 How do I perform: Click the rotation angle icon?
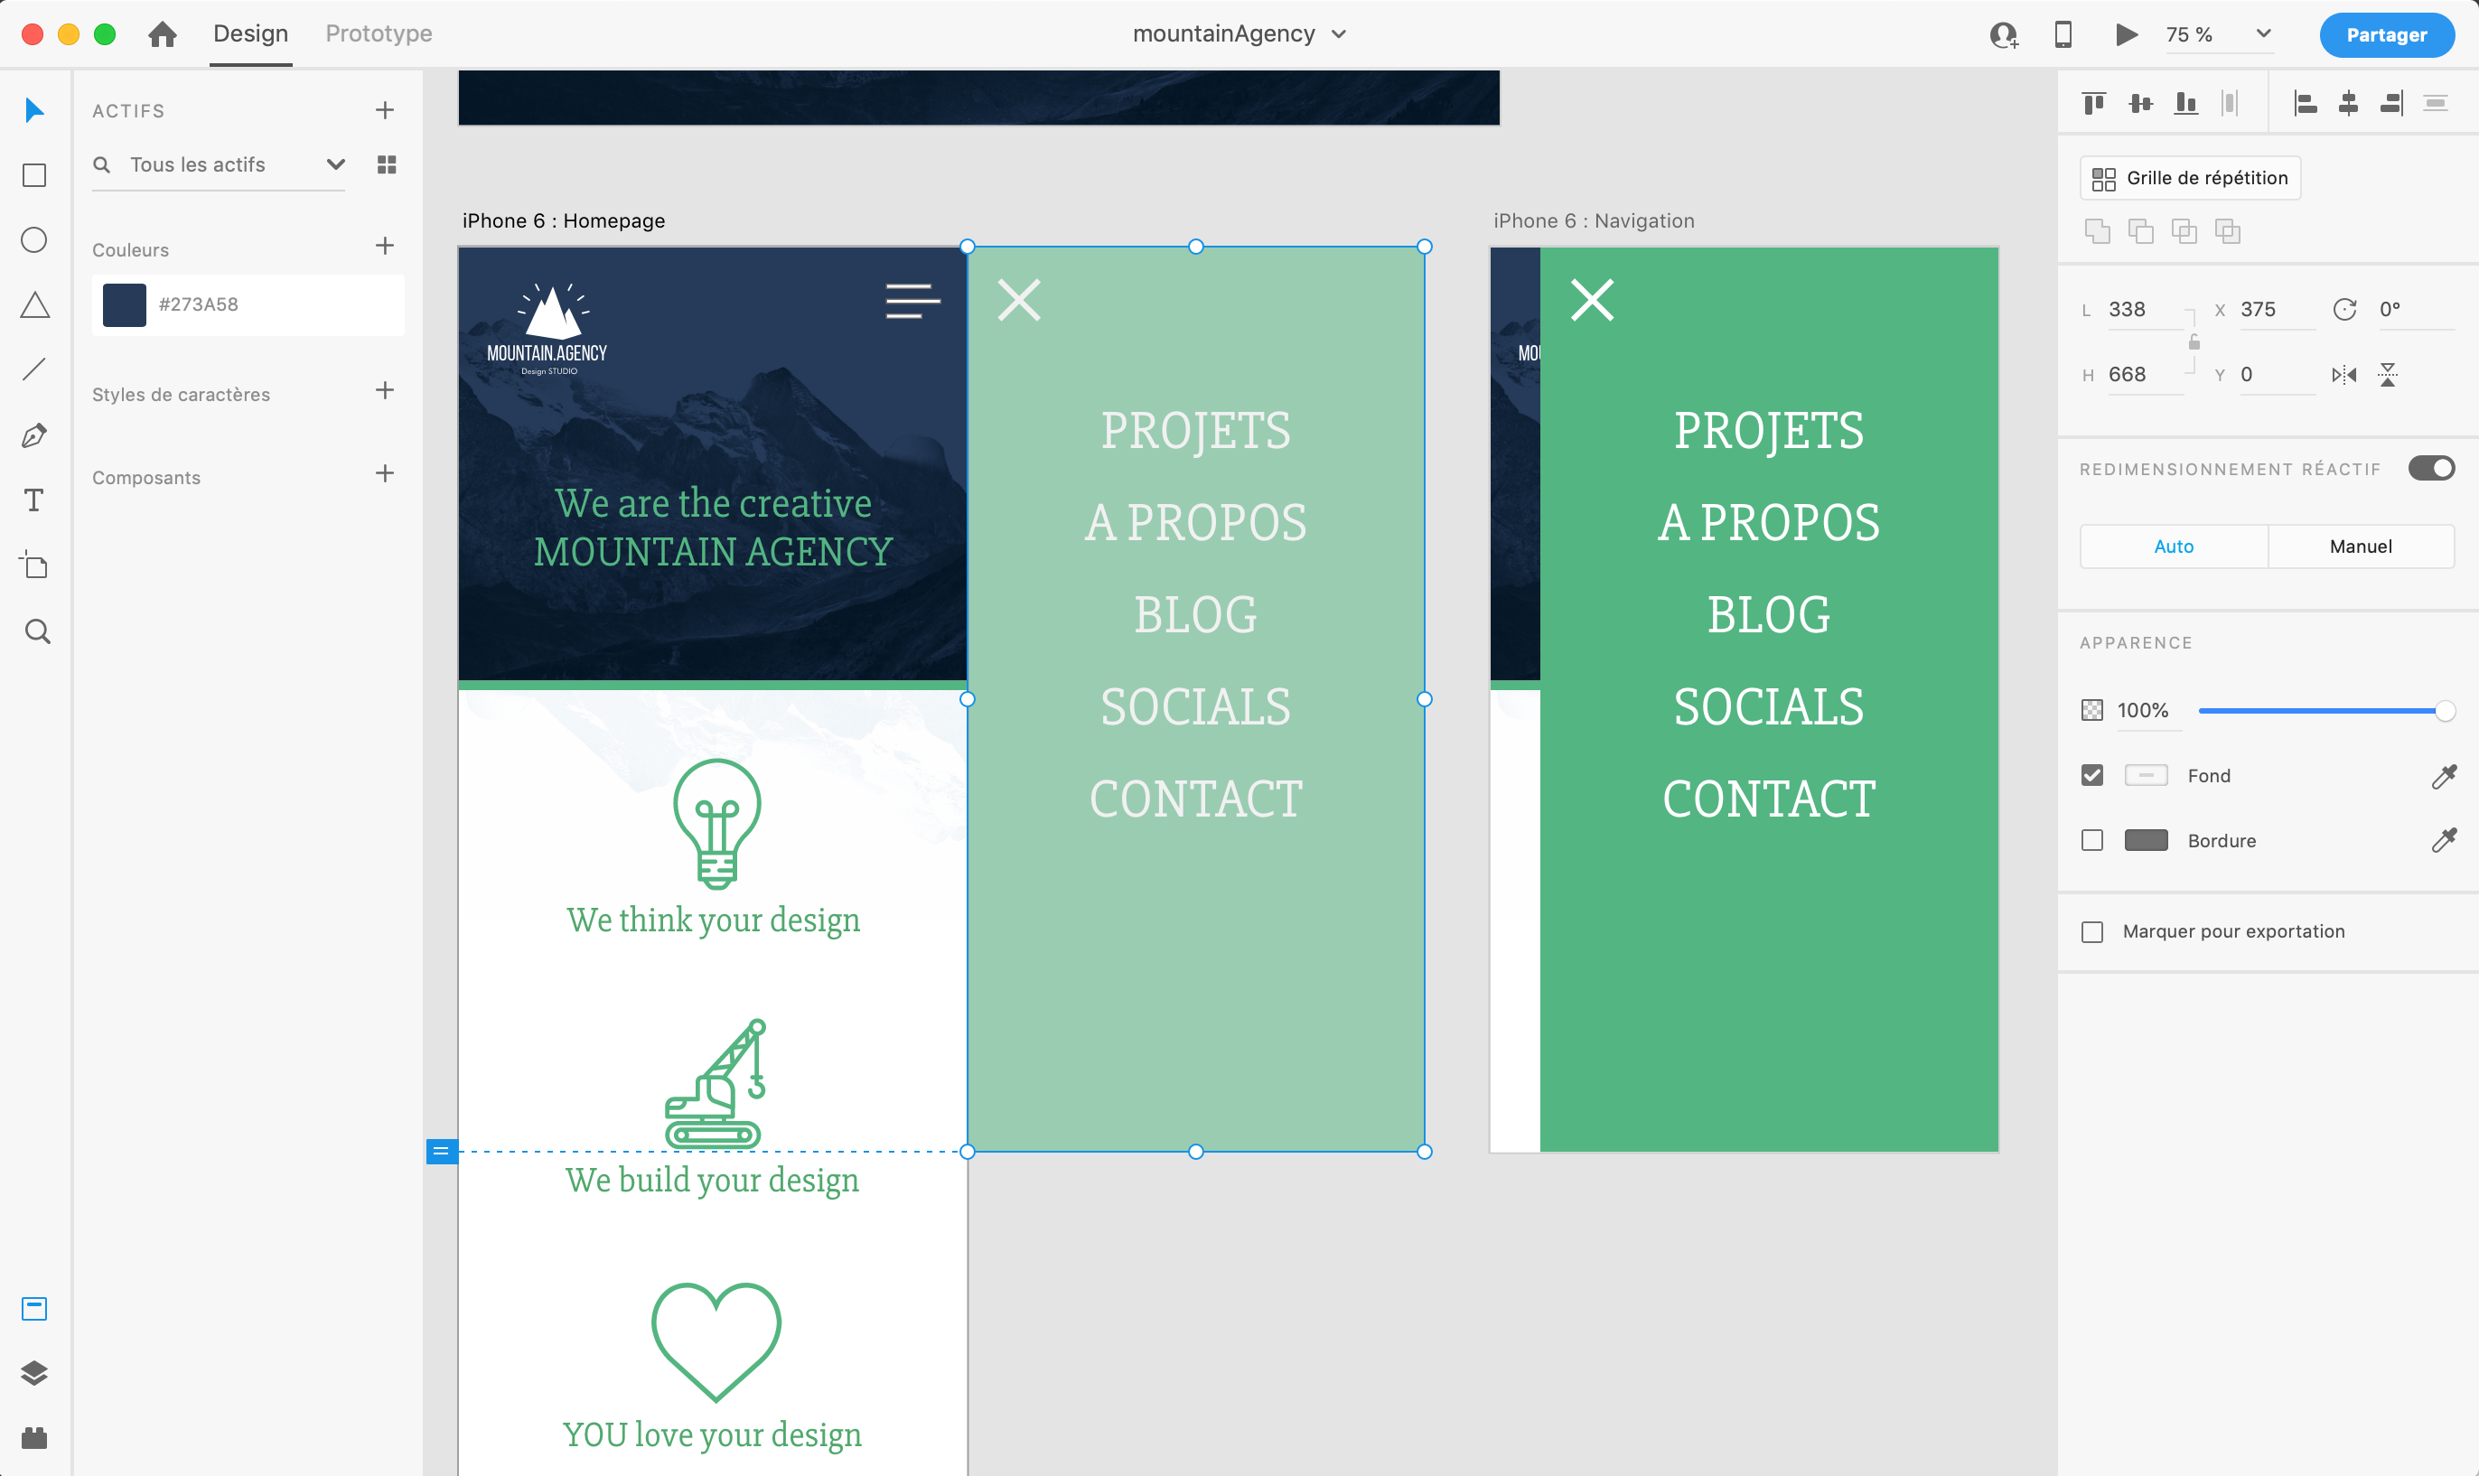pos(2344,309)
